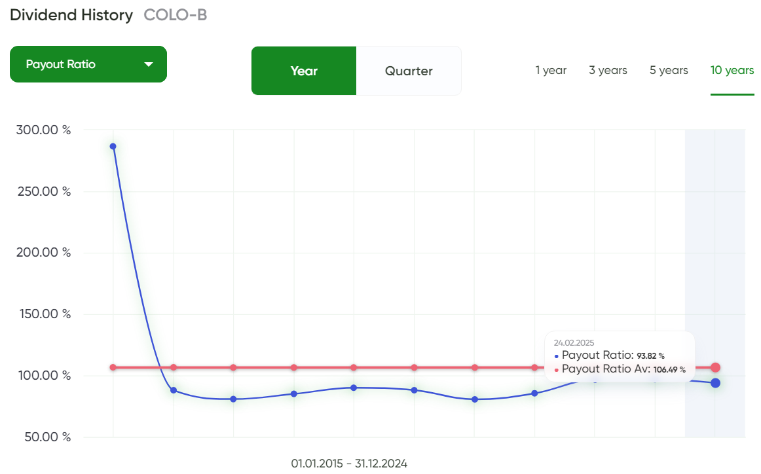Click the Dividend History heading
The width and height of the screenshot is (761, 474).
71,15
